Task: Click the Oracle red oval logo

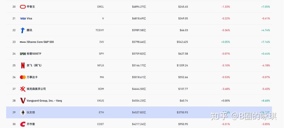Action: click(x=23, y=7)
